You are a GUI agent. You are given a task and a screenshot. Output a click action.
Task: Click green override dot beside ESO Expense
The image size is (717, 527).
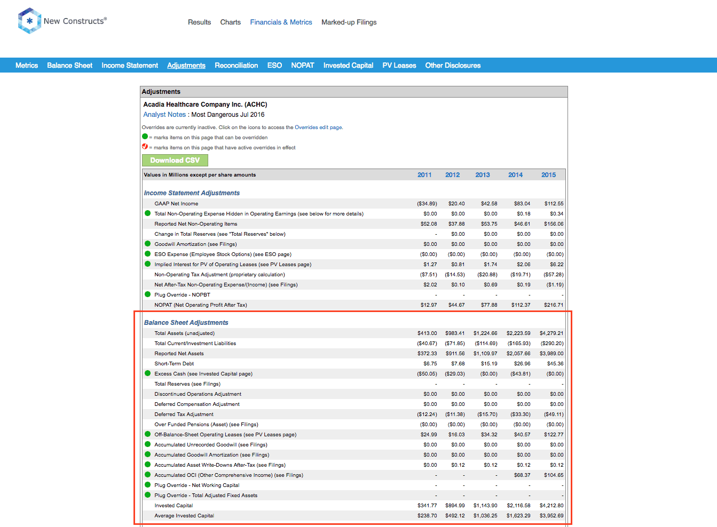click(148, 254)
